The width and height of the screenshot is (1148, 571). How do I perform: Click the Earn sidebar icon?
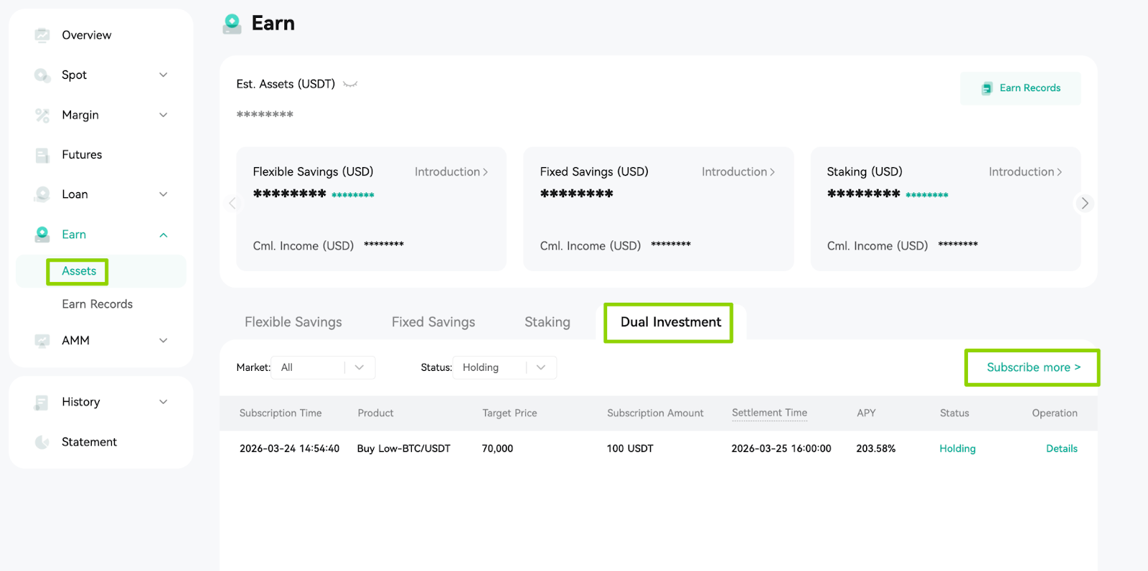42,235
